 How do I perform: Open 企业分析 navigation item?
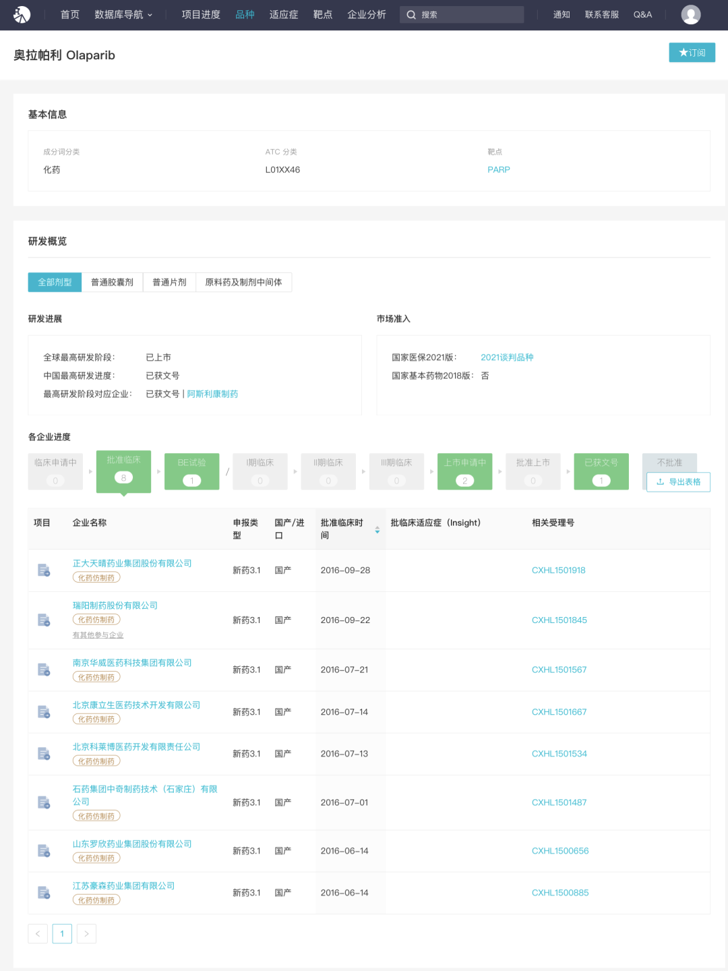coord(367,15)
